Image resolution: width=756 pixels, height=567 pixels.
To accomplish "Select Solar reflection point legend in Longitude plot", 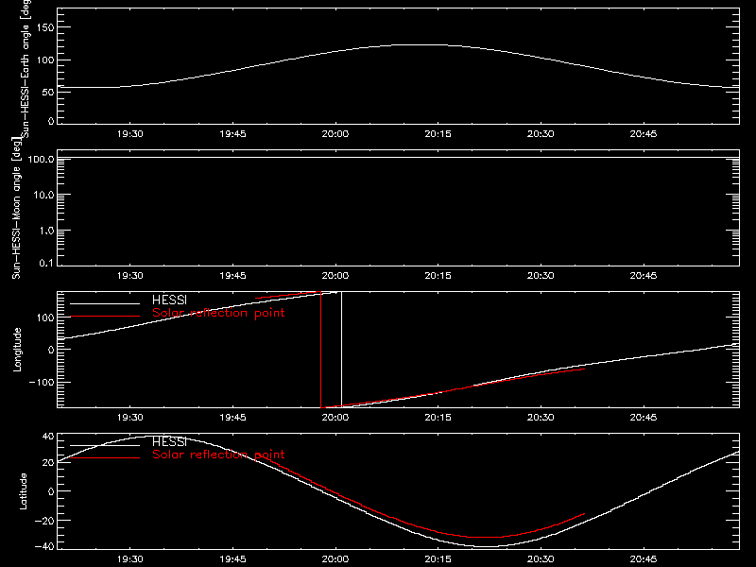I will tap(218, 313).
